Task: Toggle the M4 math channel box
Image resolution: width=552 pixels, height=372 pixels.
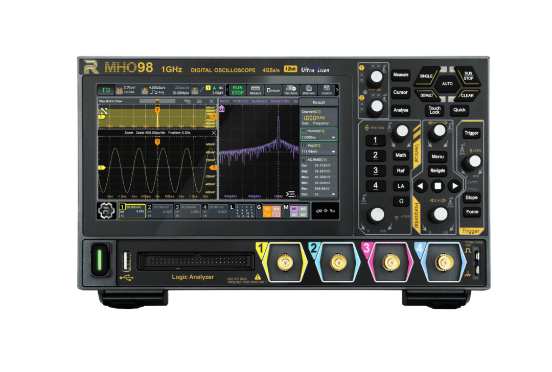Action: tap(303, 214)
